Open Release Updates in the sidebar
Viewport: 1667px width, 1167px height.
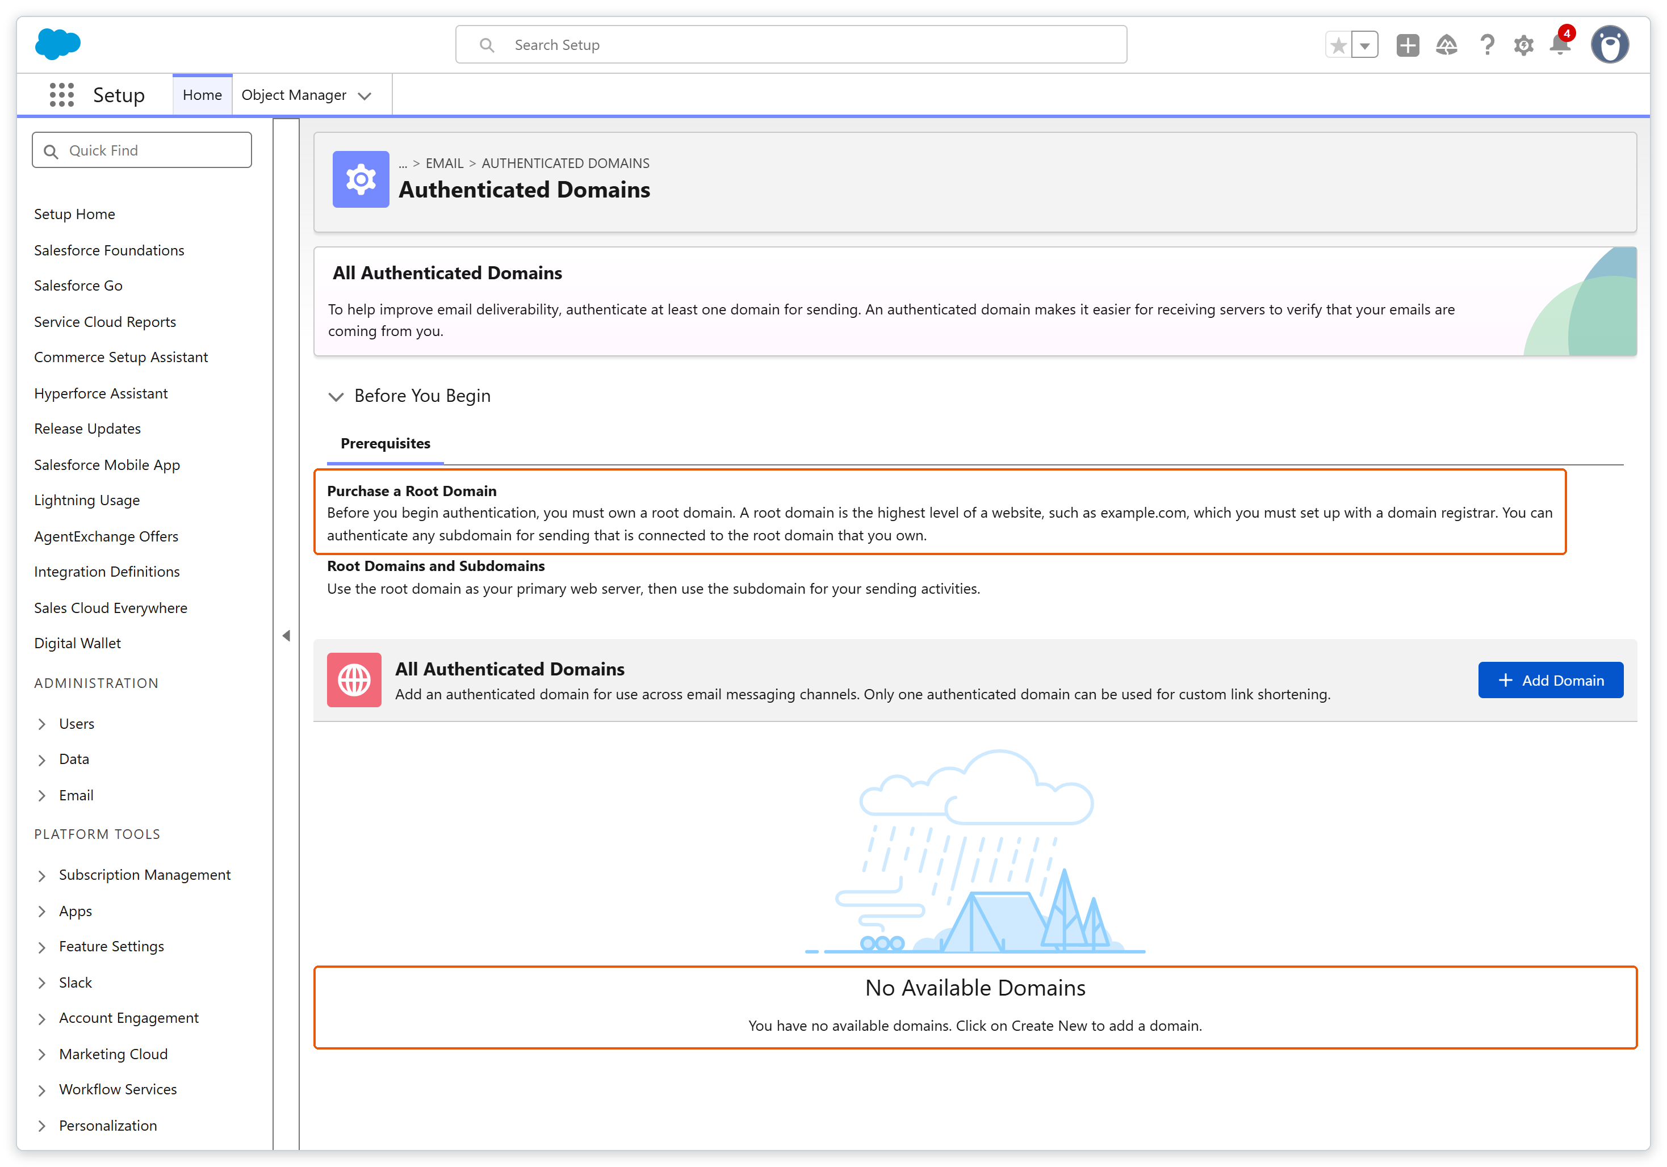pos(87,429)
